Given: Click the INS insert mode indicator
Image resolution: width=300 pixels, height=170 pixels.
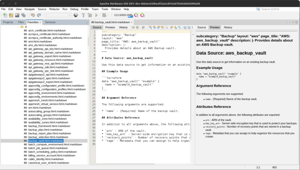Looking at the screenshot, I should coord(274,167).
